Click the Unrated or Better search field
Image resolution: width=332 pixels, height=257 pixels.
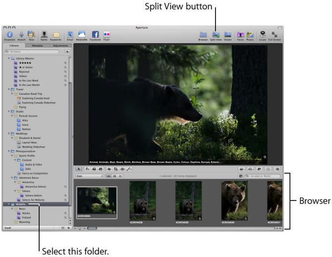click(x=263, y=176)
